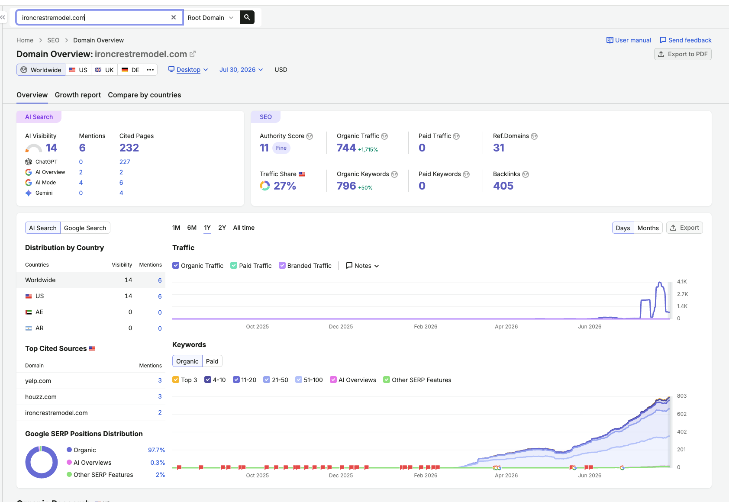
Task: Toggle the Branded Traffic checkbox
Action: (x=282, y=265)
